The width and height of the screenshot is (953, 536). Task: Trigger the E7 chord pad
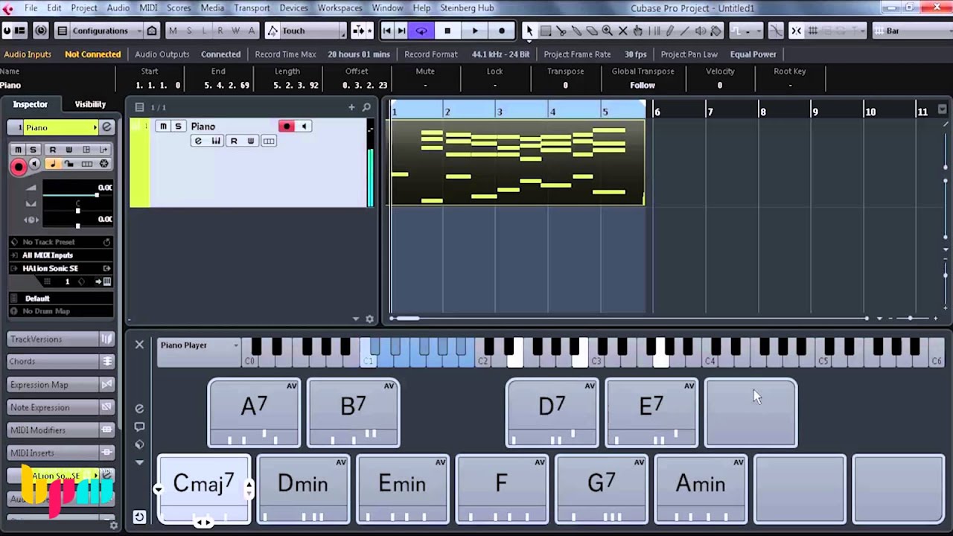[x=651, y=413]
